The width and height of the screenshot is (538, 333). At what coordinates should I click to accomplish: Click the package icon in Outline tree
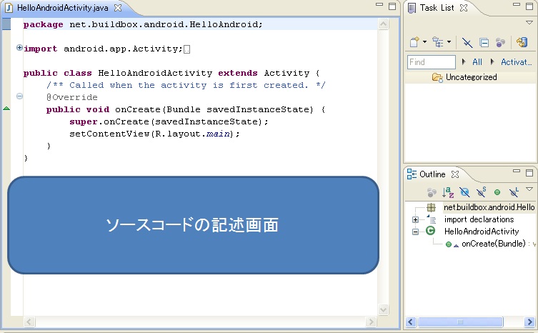pos(431,207)
